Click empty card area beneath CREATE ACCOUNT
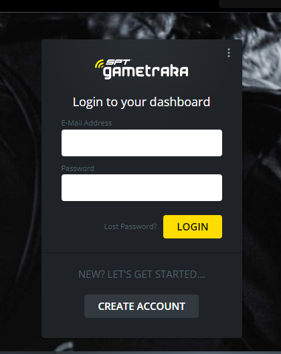 [x=142, y=328]
